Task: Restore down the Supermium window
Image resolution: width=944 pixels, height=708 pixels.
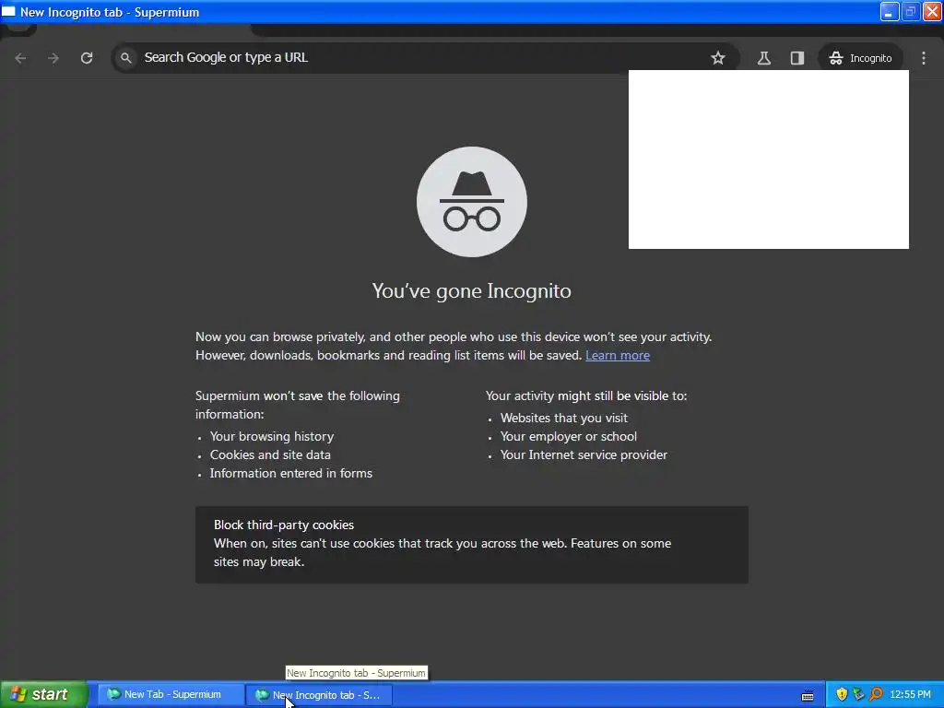Action: pyautogui.click(x=910, y=11)
